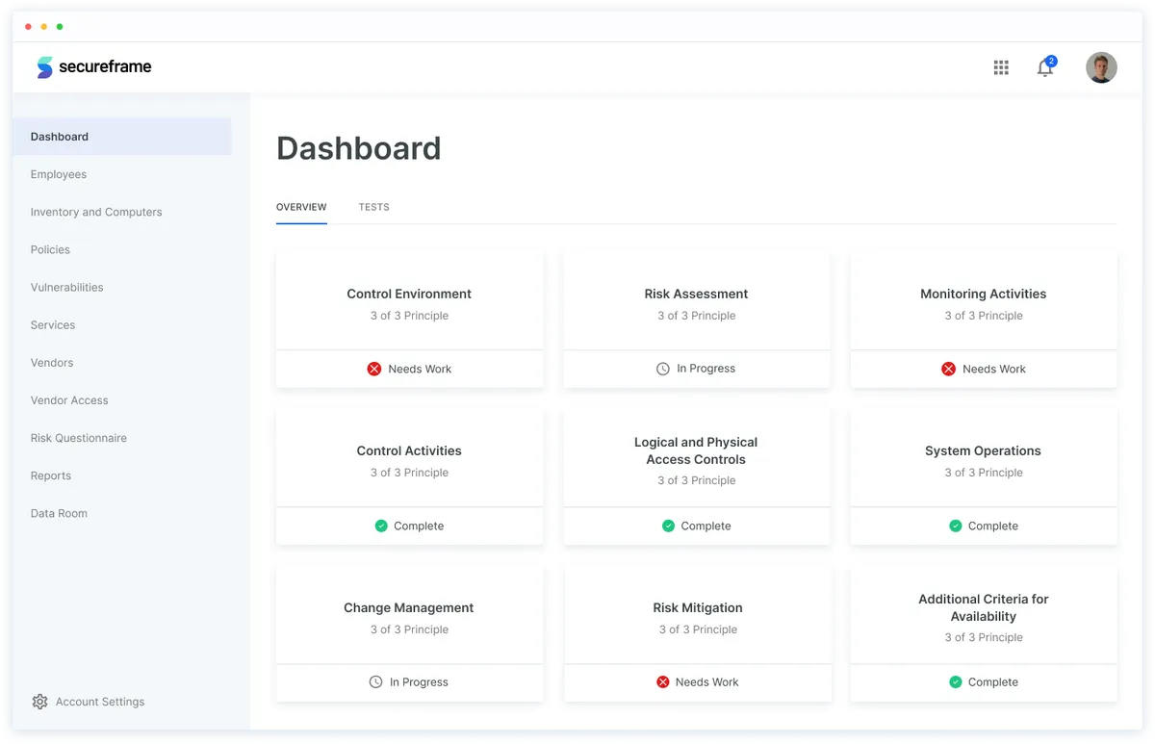This screenshot has width=1155, height=744.
Task: Open Risk Questionnaire in the sidebar
Action: tap(79, 437)
